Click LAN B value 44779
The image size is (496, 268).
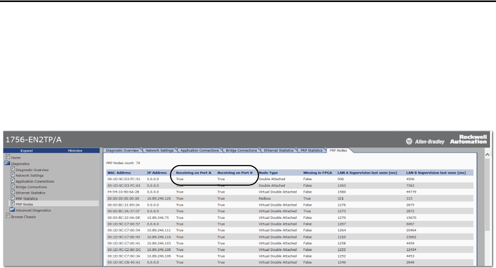pos(411,192)
